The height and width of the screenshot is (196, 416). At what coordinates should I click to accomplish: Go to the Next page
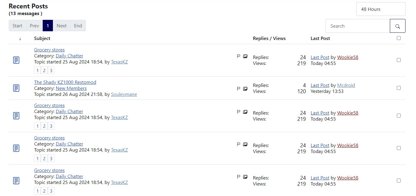(62, 26)
